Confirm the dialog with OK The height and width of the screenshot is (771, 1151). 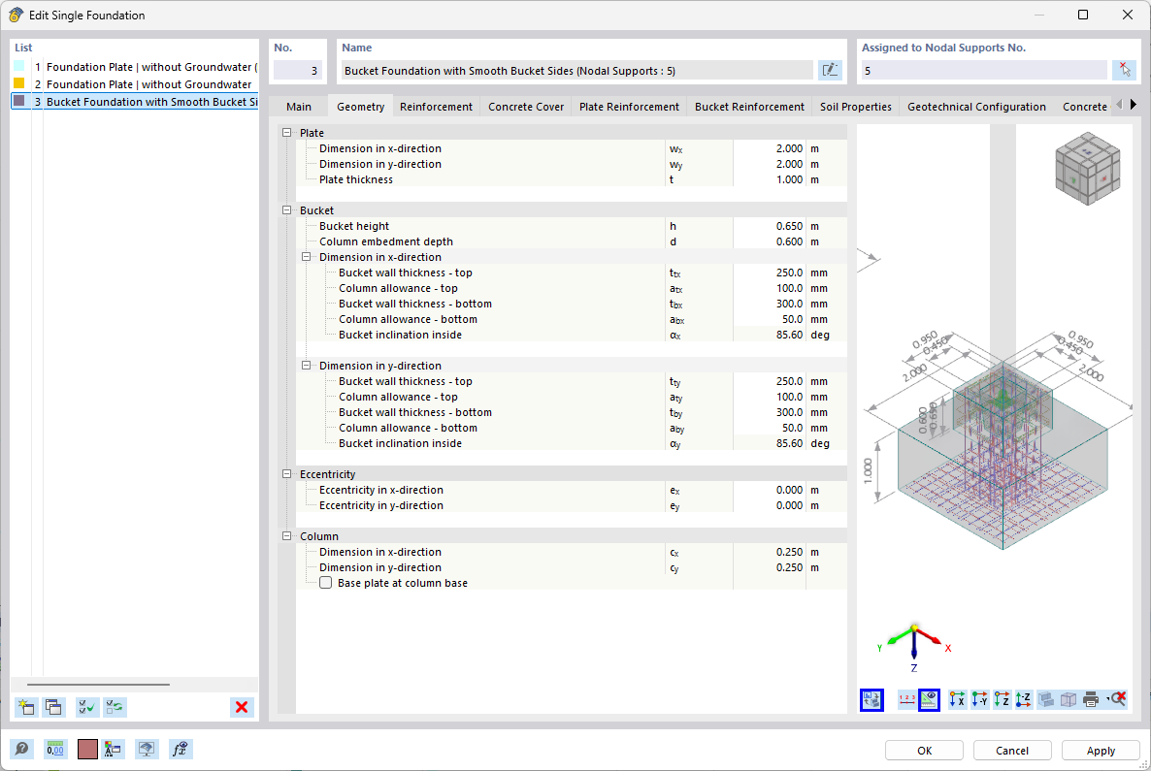[923, 750]
